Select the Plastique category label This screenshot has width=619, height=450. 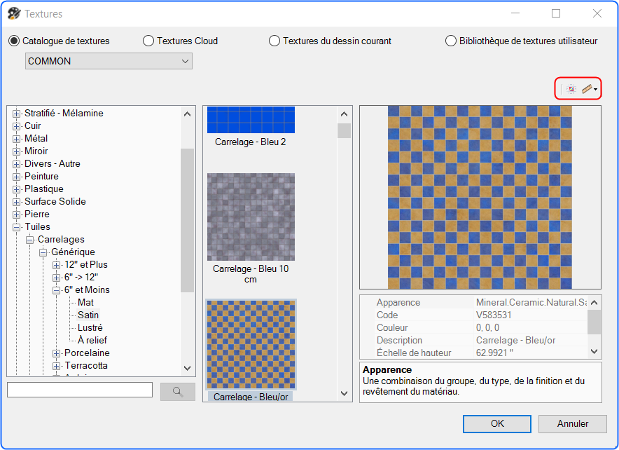44,189
